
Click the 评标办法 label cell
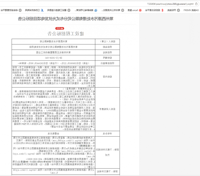point(107,134)
